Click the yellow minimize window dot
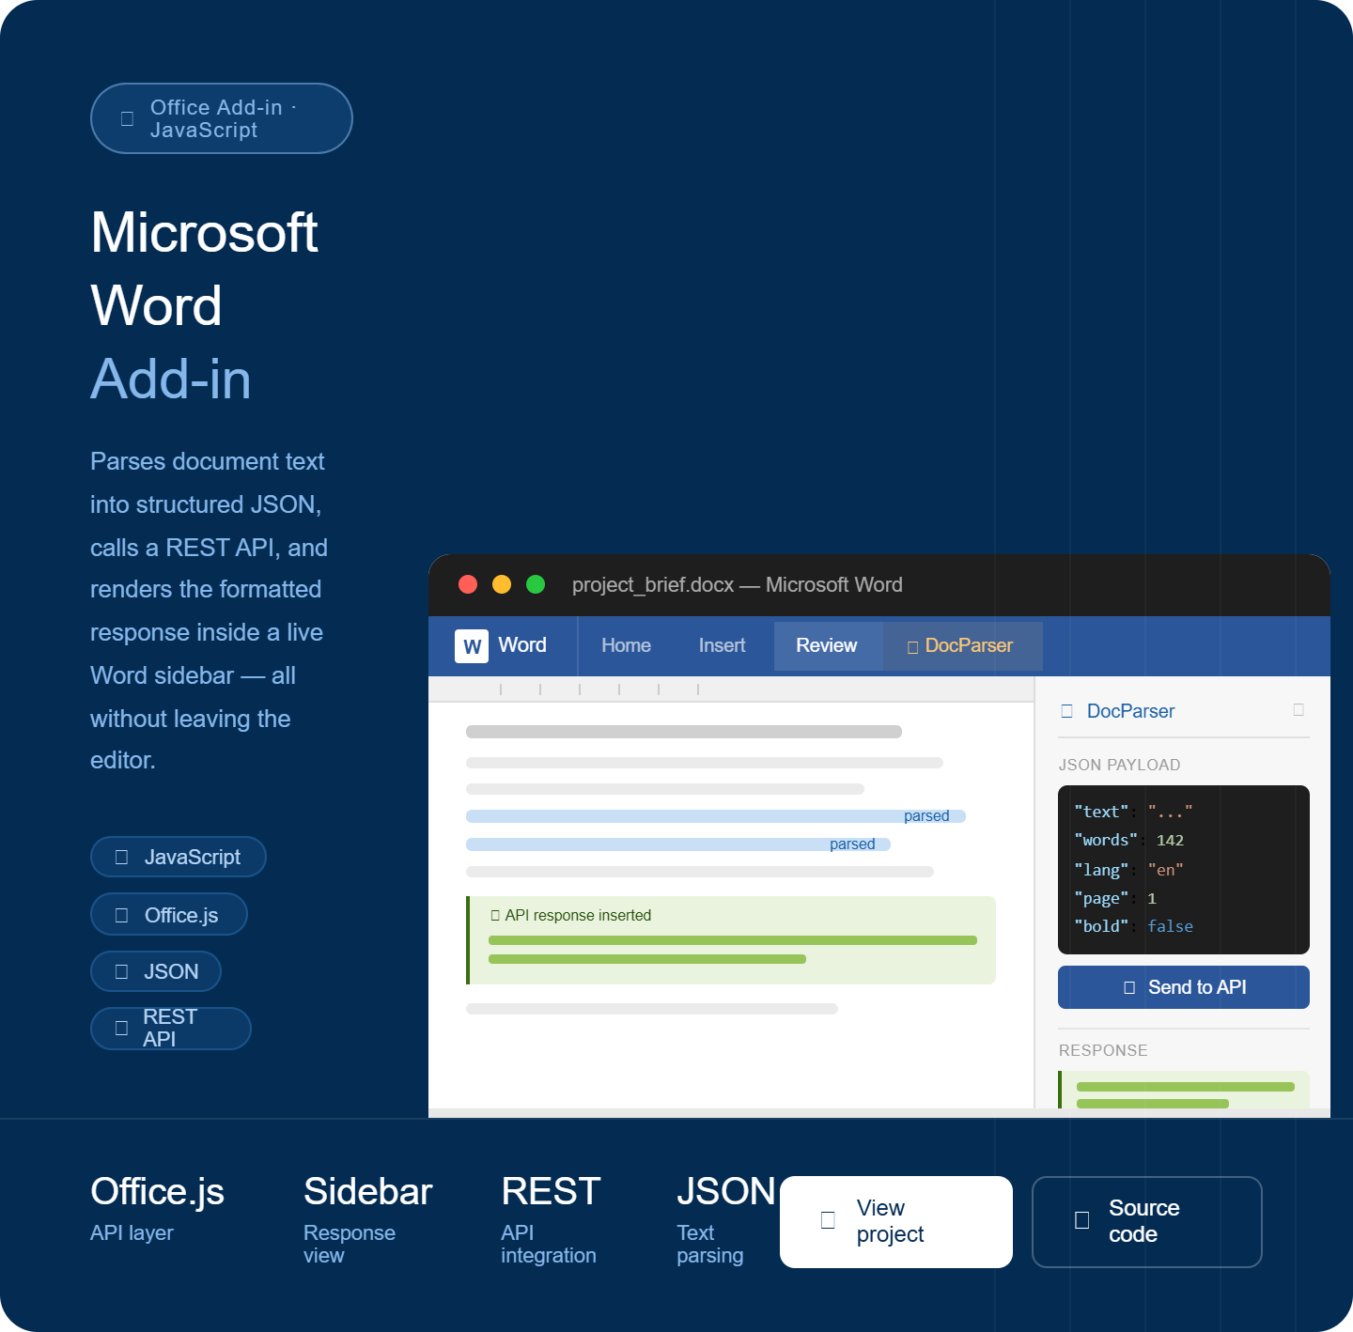Screen dimensions: 1353x1332 tap(502, 584)
